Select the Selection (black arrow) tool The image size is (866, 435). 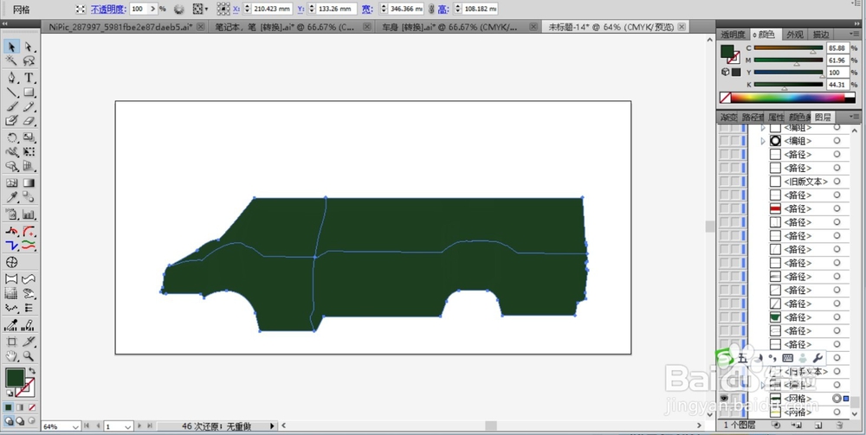11,48
